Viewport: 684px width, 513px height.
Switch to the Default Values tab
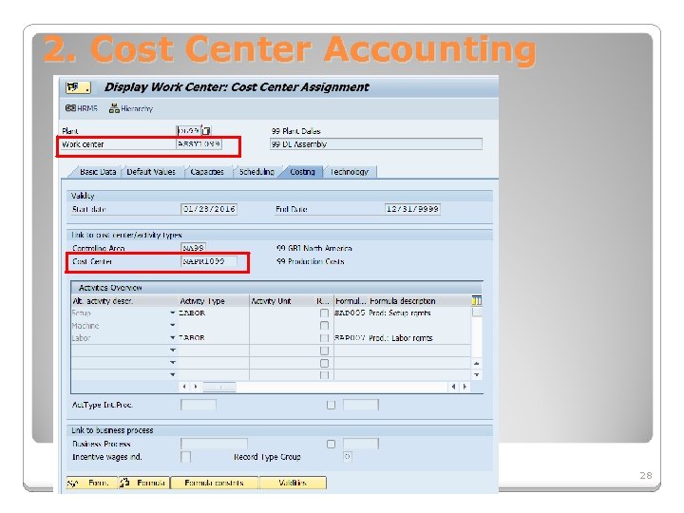(x=151, y=172)
